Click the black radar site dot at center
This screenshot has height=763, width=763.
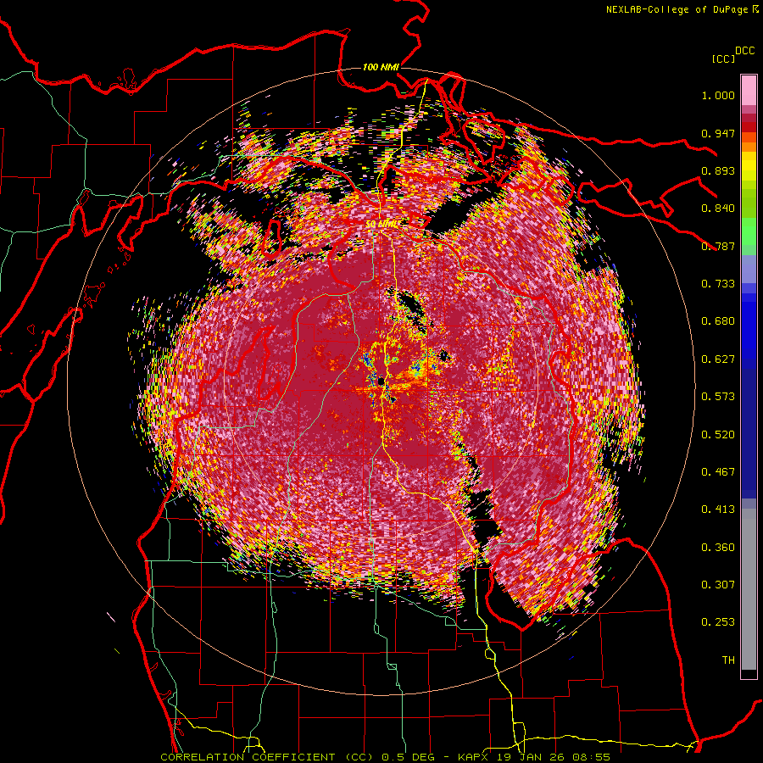[380, 381]
